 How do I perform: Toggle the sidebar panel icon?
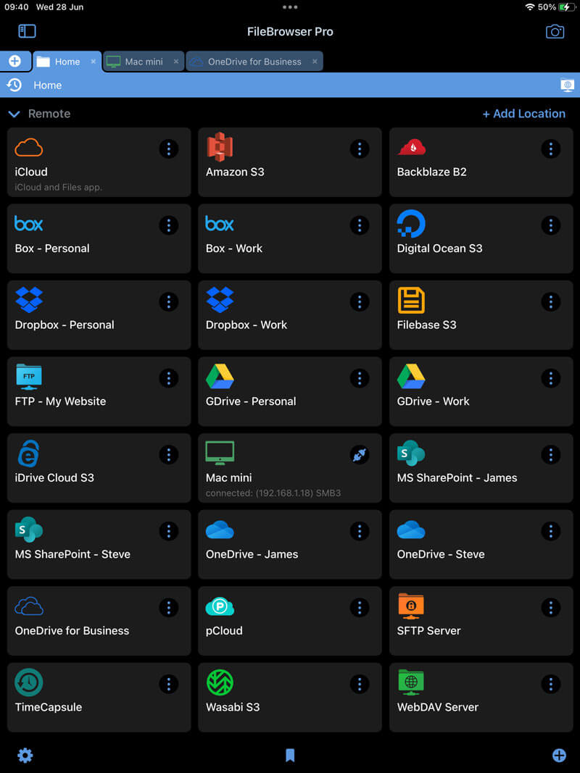point(27,31)
